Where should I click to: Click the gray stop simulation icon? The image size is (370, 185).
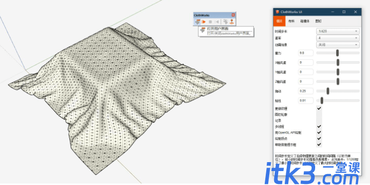[x=210, y=22]
